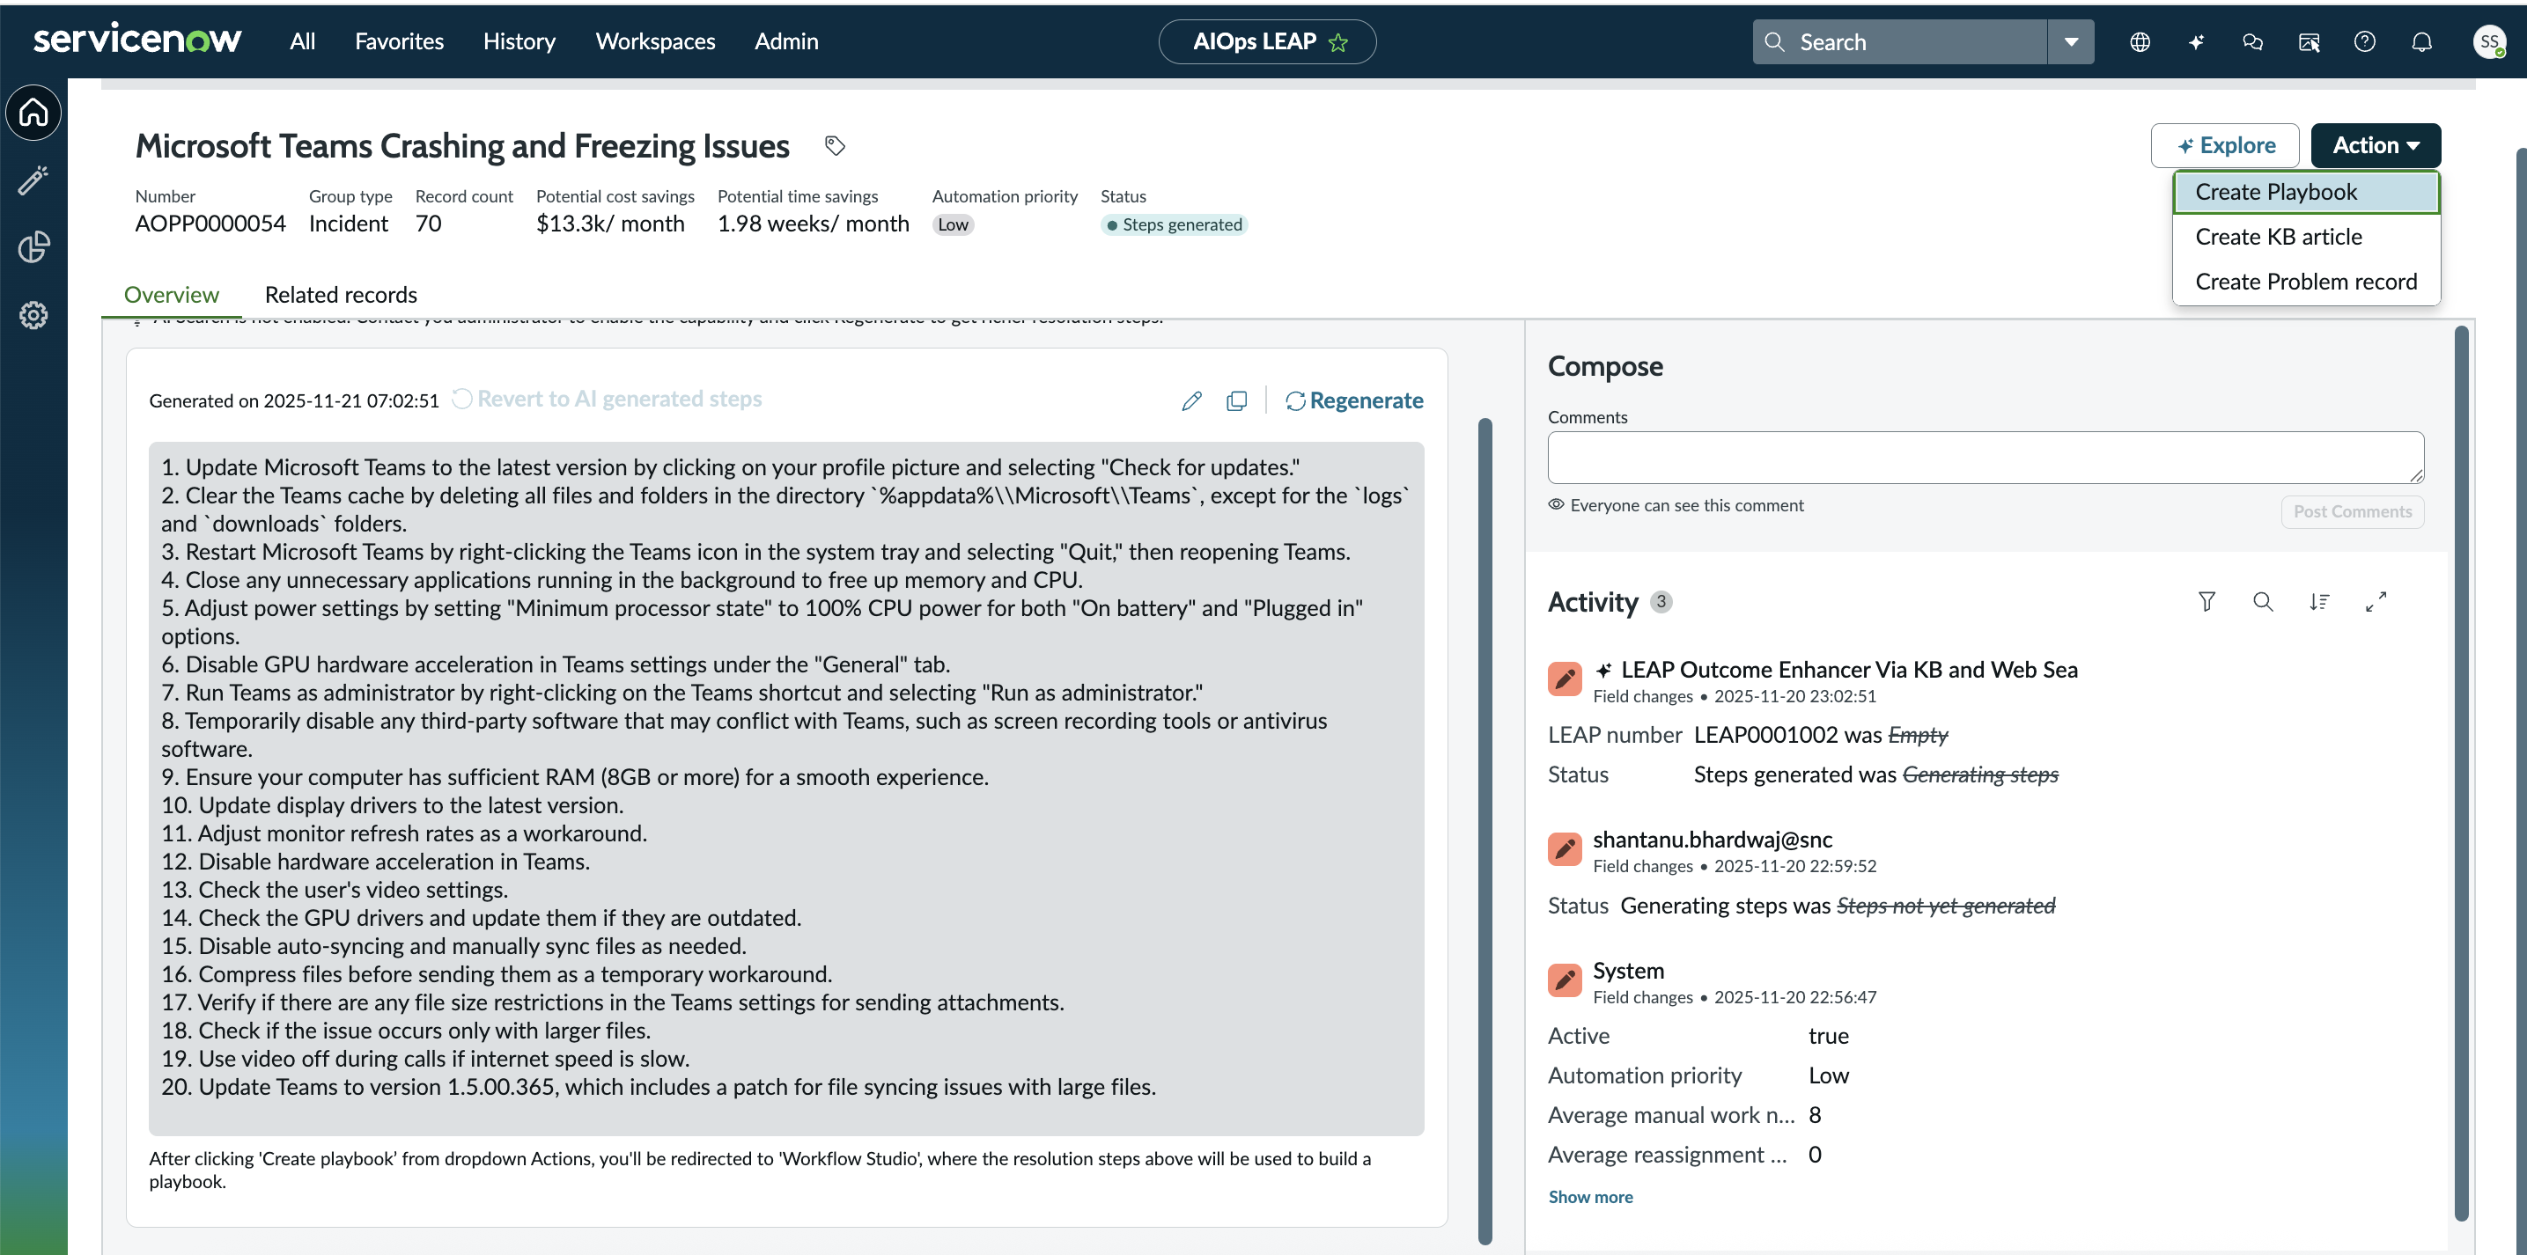
Task: Switch to the Related records tab
Action: [341, 295]
